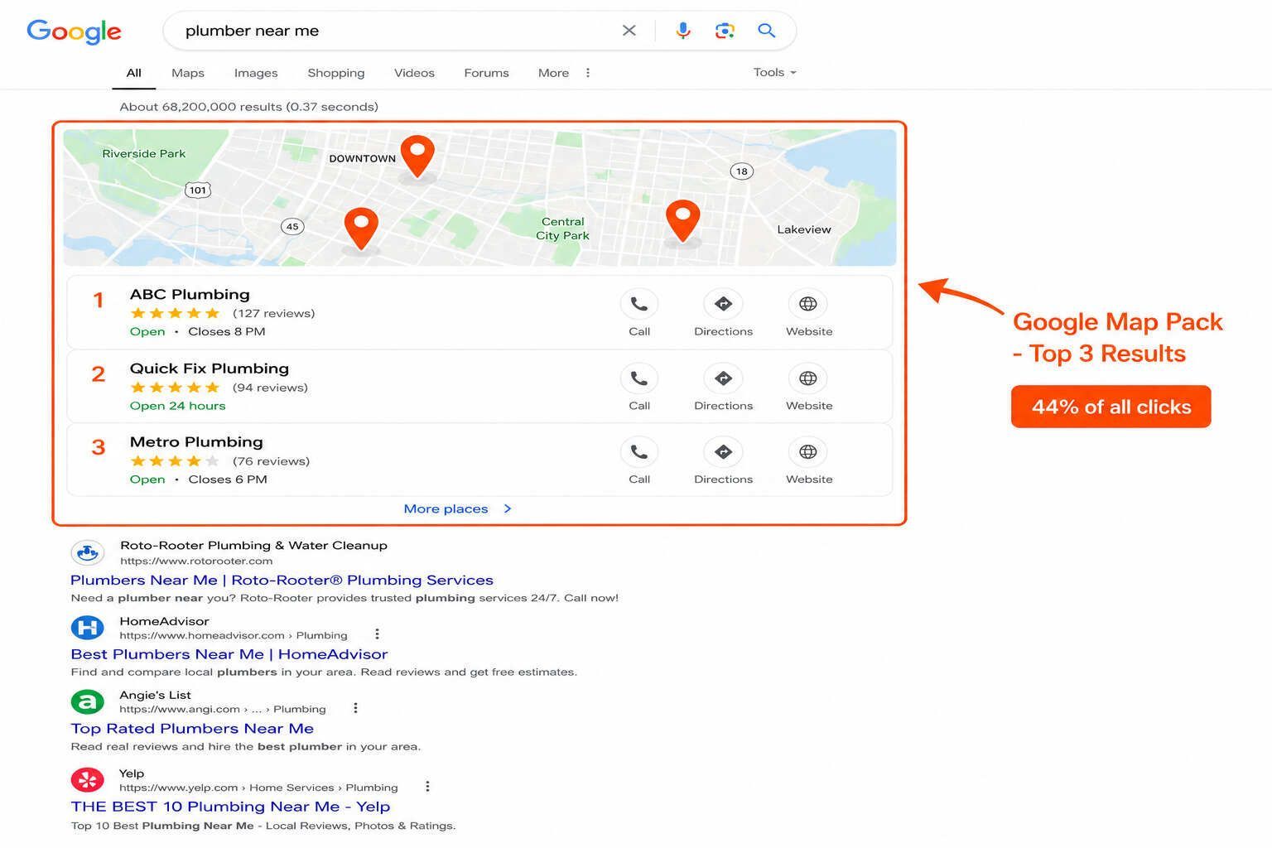
Task: Open the Videos tab
Action: pyautogui.click(x=414, y=73)
